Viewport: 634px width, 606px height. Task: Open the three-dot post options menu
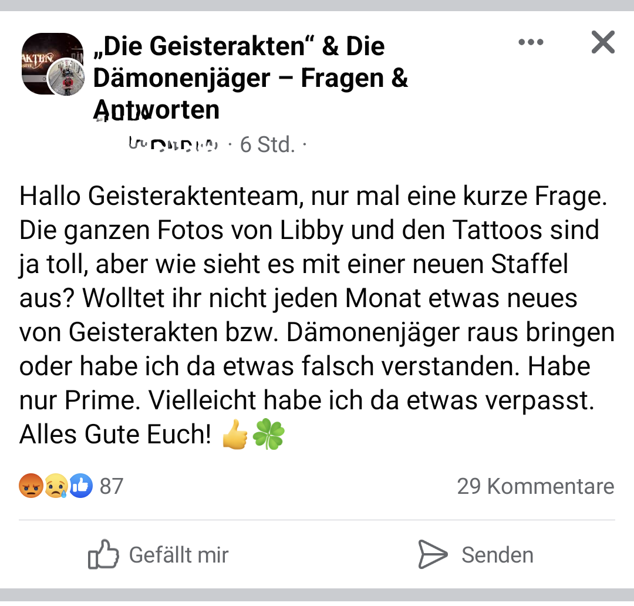point(531,42)
